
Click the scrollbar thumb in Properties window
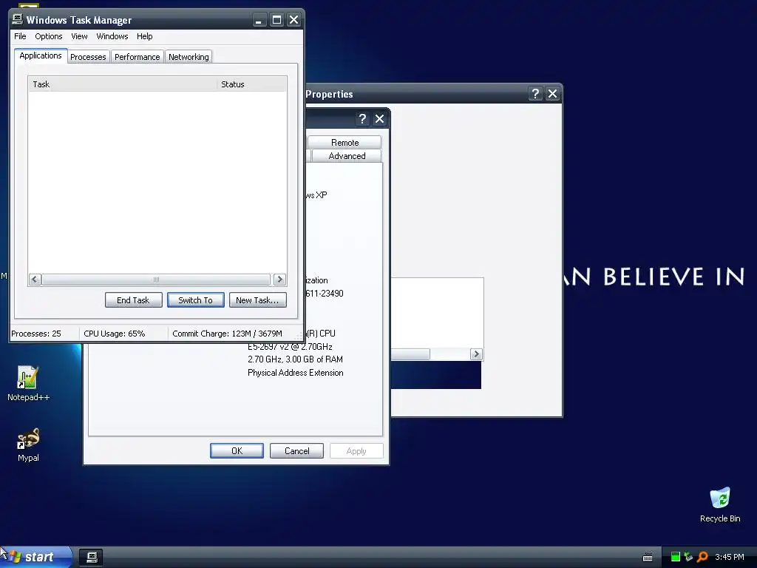[410, 354]
